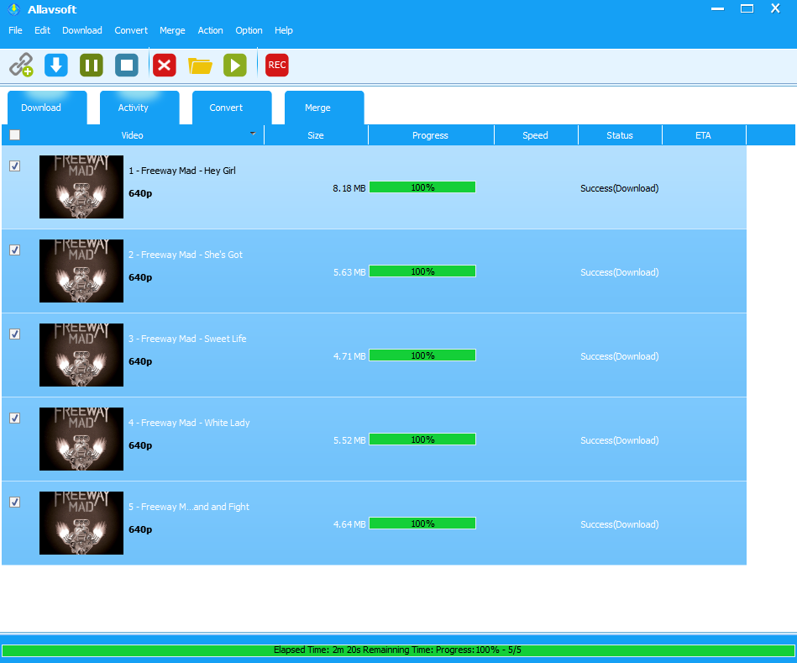797x663 pixels.
Task: Switch to the Merge tab
Action: tap(324, 108)
